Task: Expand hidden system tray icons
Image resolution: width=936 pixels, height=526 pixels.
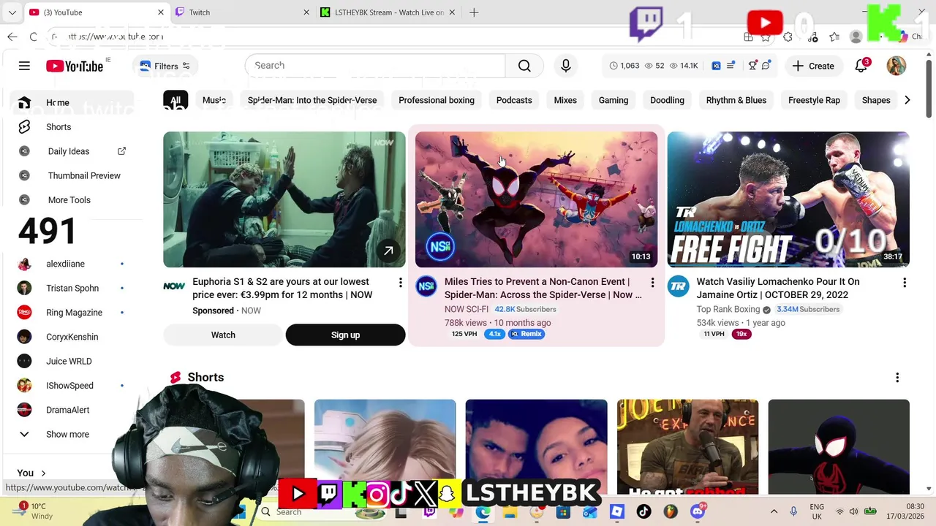Action: click(774, 511)
